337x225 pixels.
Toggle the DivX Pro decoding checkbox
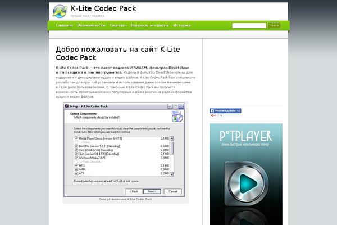[76, 146]
